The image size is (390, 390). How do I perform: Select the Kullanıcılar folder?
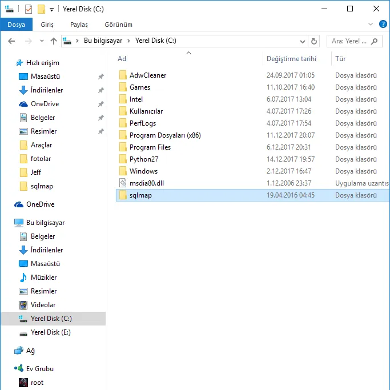(146, 111)
